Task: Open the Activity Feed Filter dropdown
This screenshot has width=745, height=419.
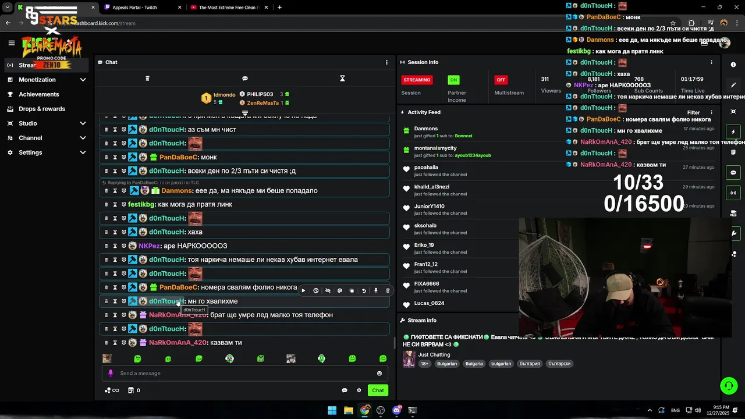Action: click(x=694, y=112)
